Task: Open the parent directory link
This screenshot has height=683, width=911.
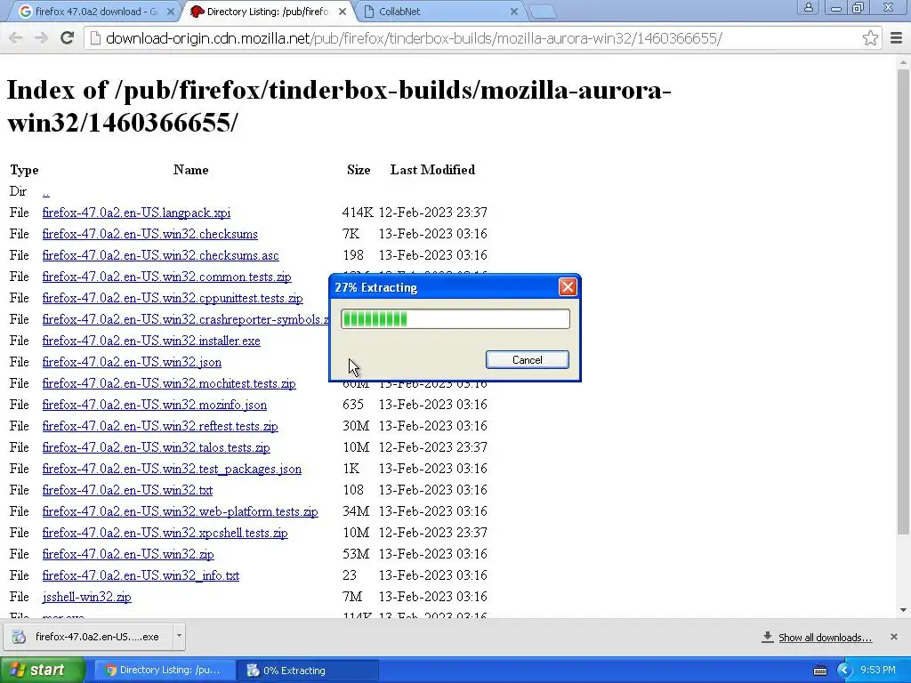Action: pyautogui.click(x=46, y=192)
